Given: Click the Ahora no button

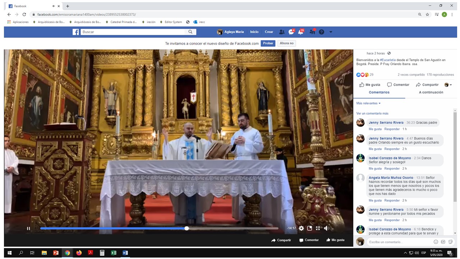Looking at the screenshot, I should (x=286, y=43).
